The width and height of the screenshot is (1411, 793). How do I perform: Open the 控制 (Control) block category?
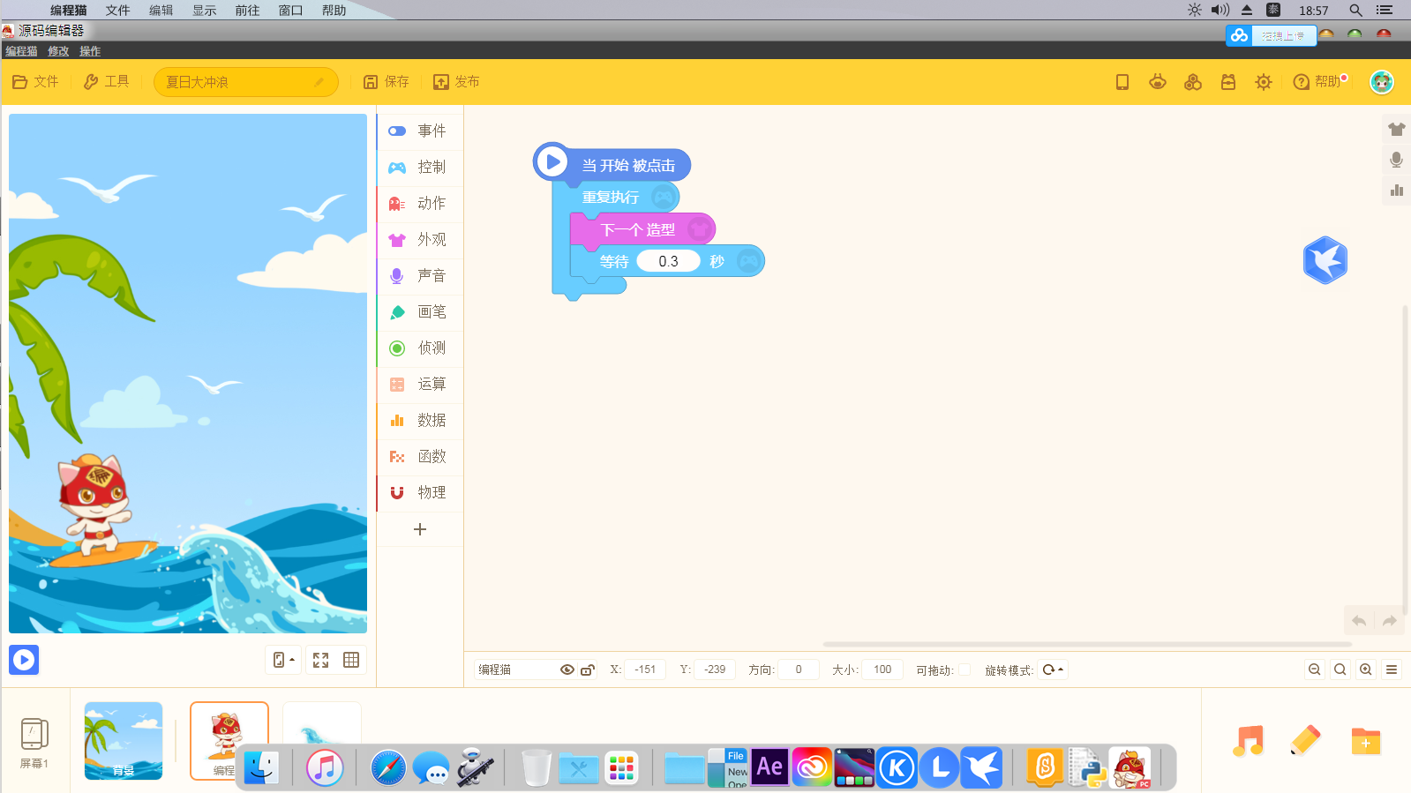coord(420,167)
